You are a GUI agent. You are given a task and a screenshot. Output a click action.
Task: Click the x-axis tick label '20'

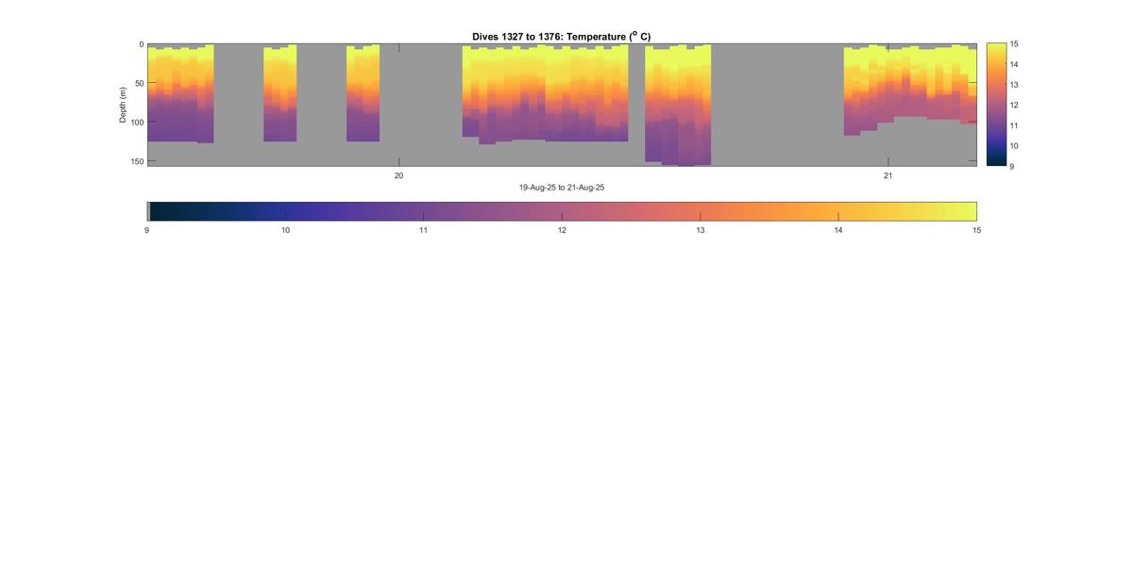(398, 175)
